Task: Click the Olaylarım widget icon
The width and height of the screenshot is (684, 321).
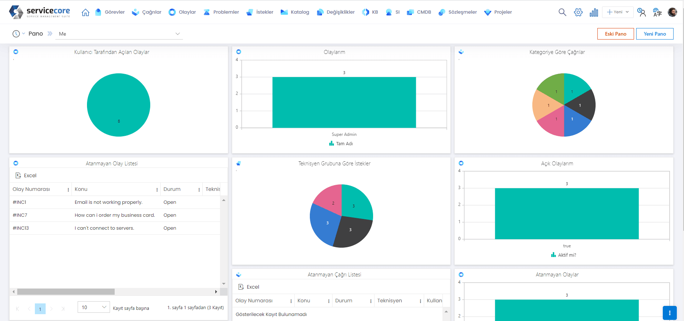Action: 239,52
